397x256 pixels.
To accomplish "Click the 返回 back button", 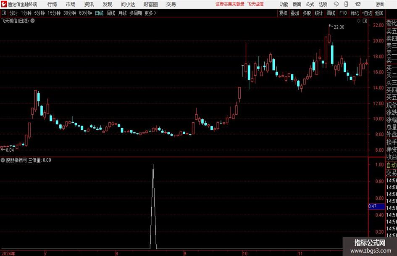I will coord(379,13).
